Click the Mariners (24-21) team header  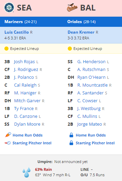21,22
